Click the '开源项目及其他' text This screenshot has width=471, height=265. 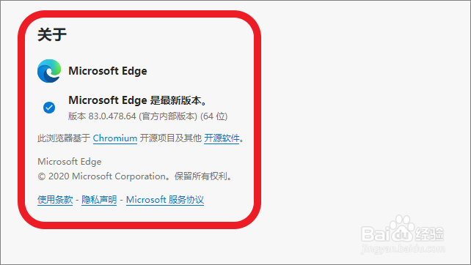coord(171,138)
